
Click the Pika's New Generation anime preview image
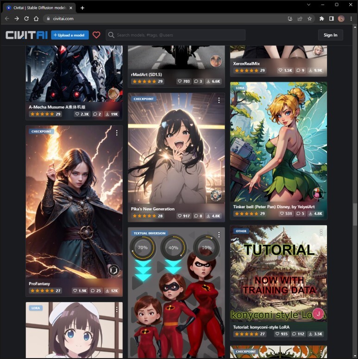tap(176, 148)
